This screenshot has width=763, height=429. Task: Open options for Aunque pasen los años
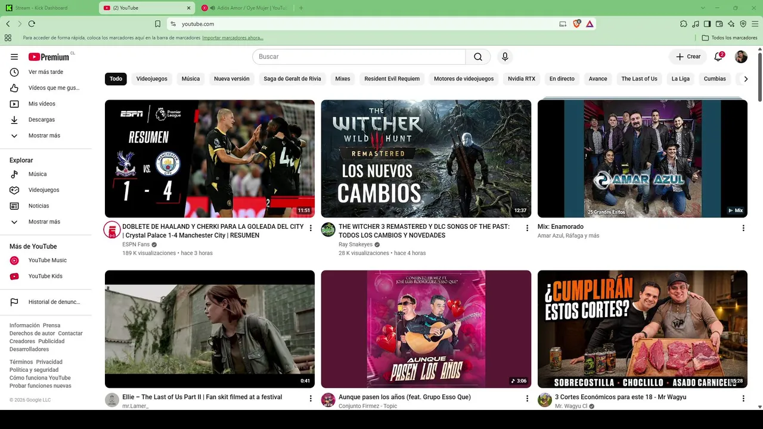[527, 399]
